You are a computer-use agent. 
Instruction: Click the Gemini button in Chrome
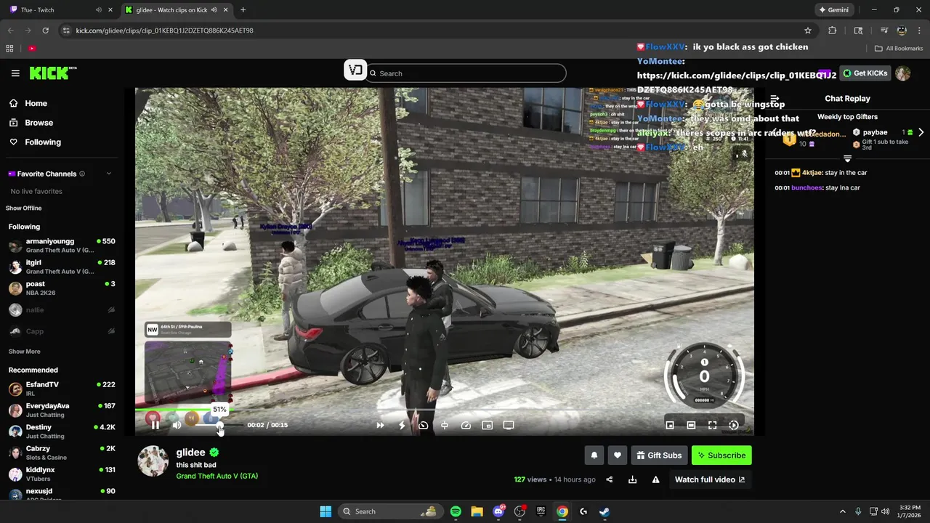[833, 10]
